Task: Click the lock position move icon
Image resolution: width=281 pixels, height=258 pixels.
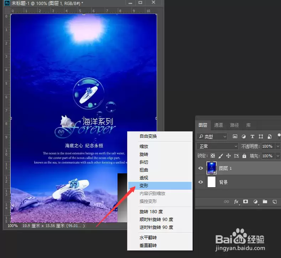Action: pos(228,156)
